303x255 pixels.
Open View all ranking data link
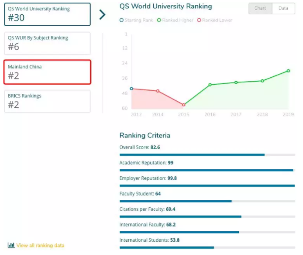[x=40, y=245]
